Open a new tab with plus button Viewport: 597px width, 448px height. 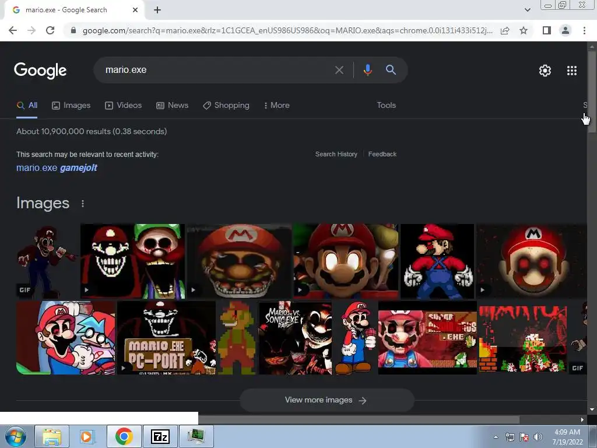[157, 10]
